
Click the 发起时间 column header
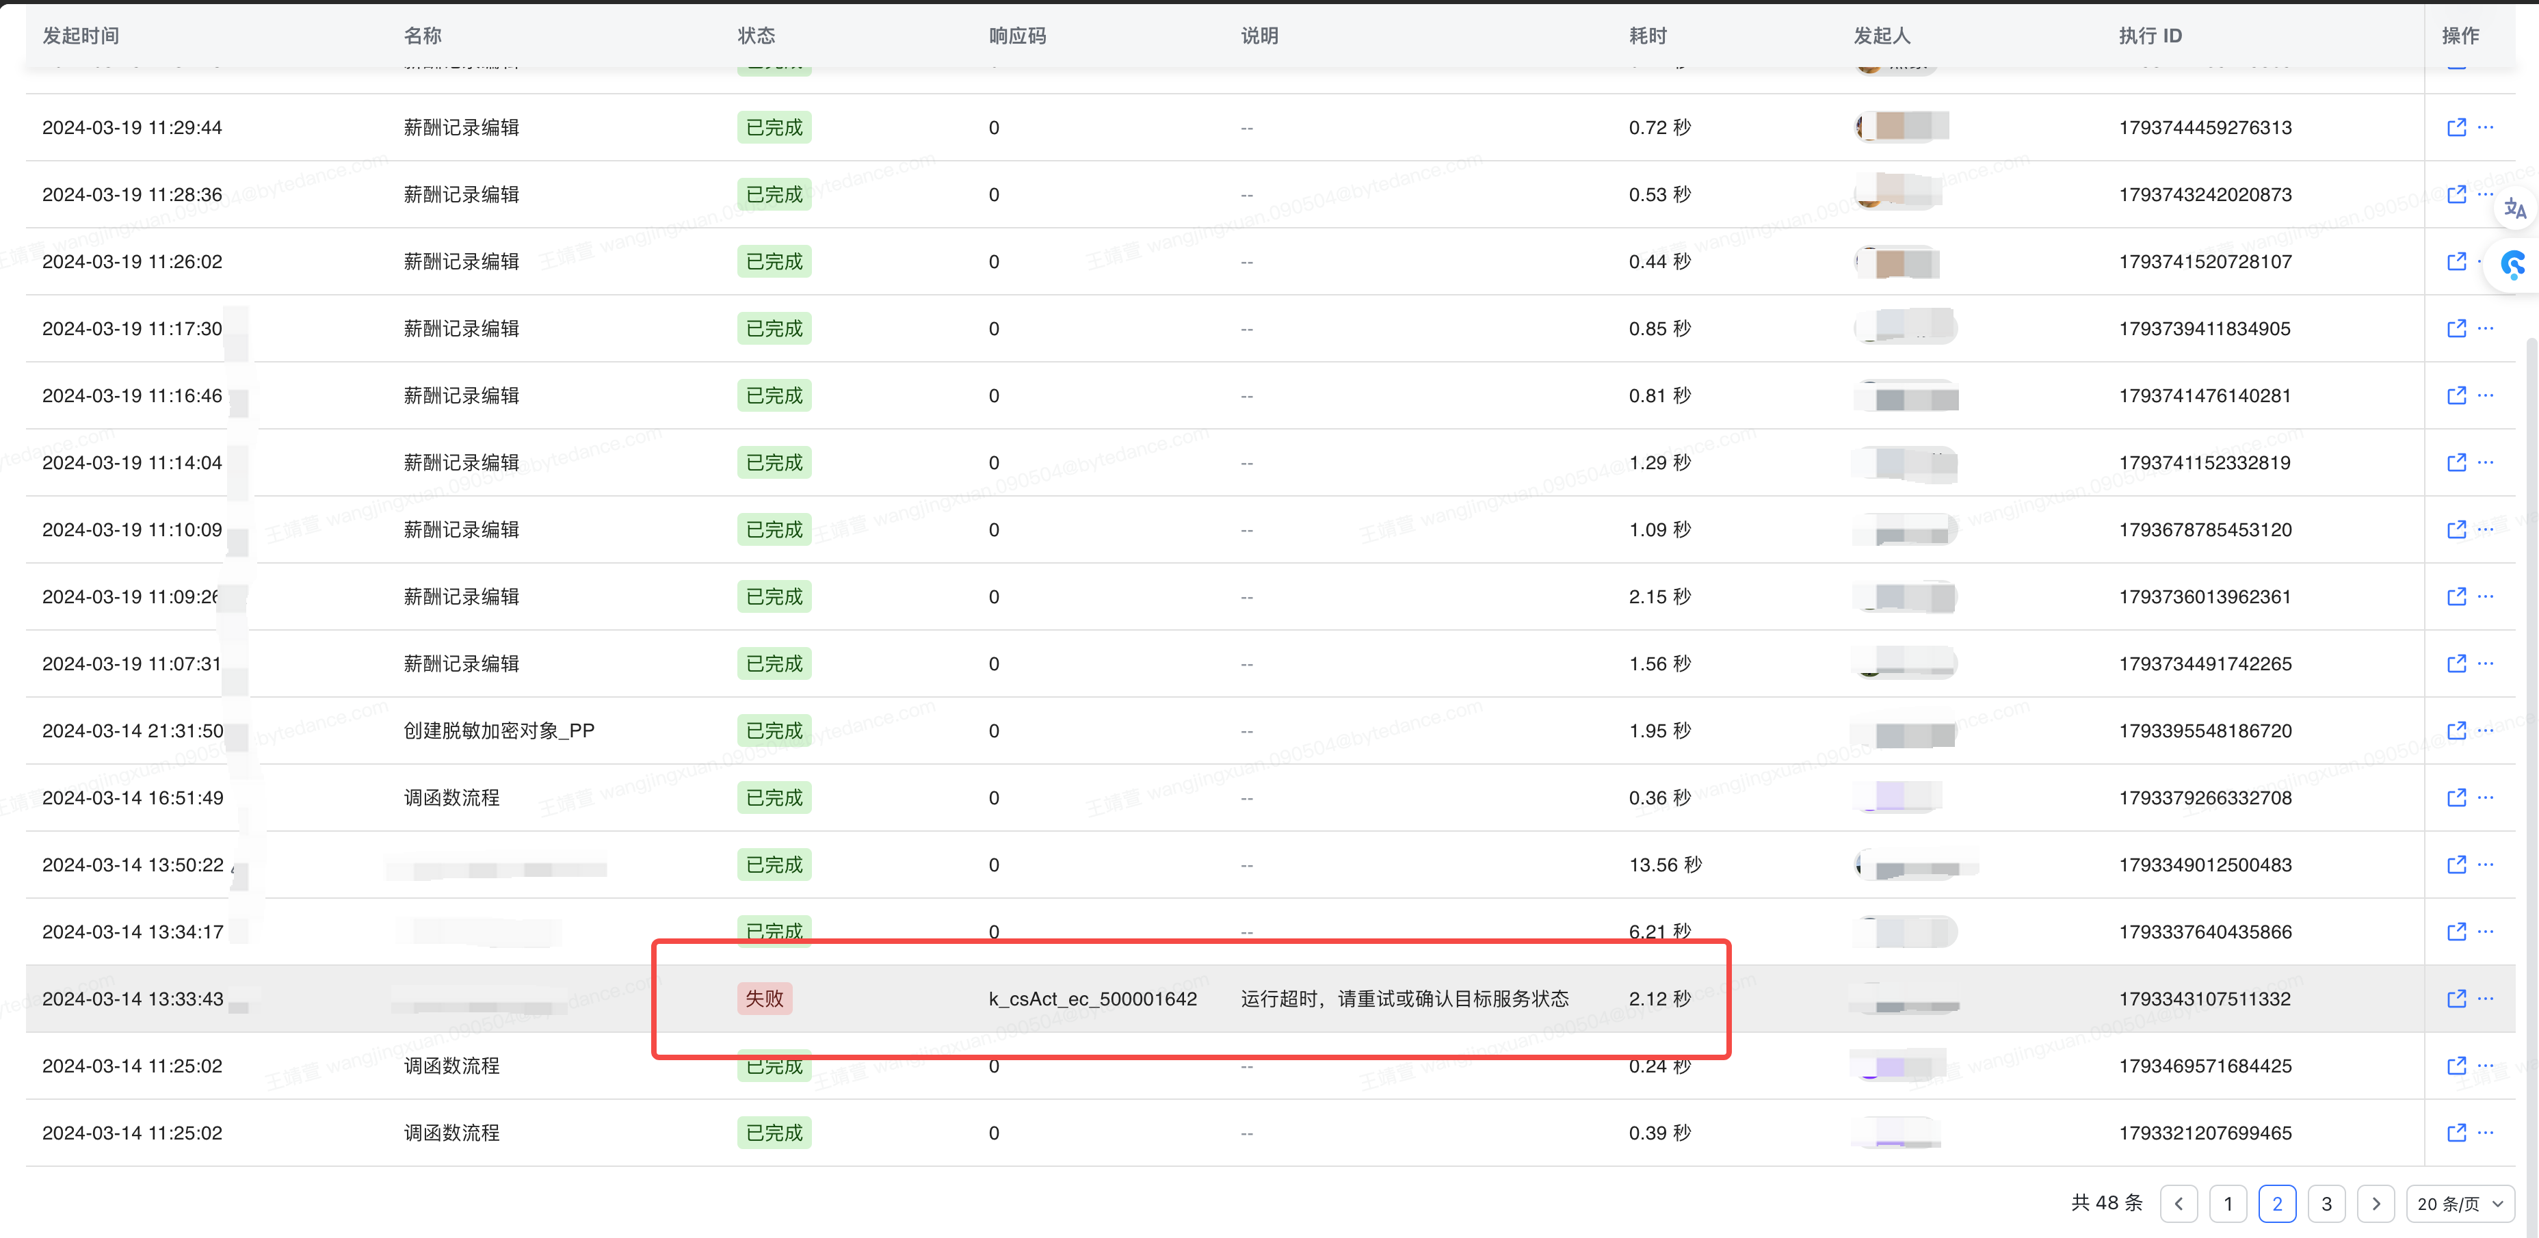pyautogui.click(x=81, y=36)
